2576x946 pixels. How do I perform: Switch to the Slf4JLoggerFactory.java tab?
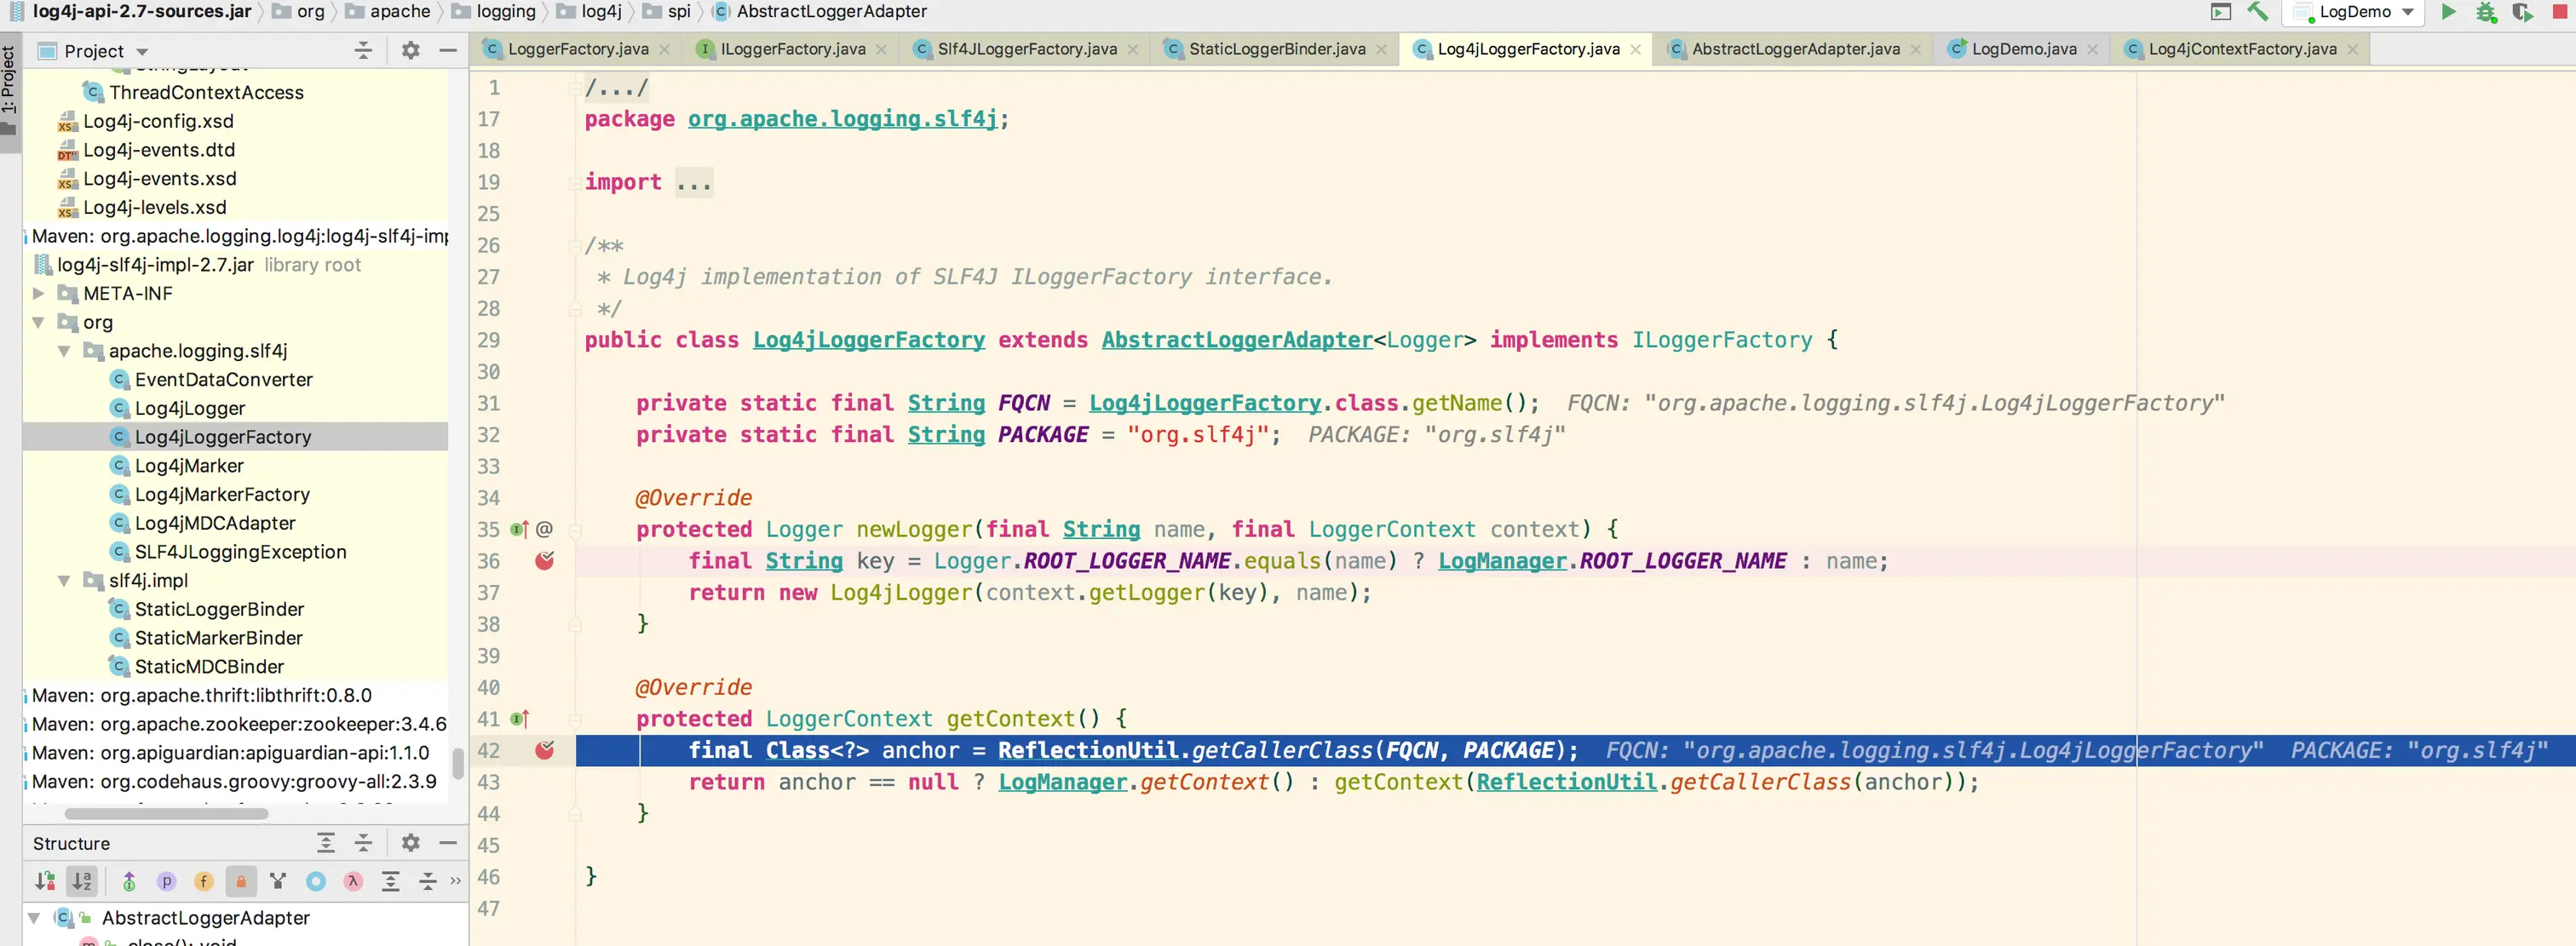coord(1026,49)
